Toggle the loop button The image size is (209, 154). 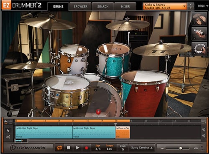tap(59, 148)
